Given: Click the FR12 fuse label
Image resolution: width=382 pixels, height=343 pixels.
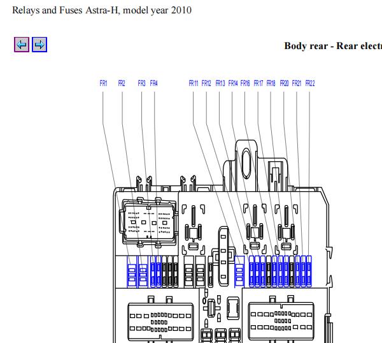Looking at the screenshot, I should (206, 84).
